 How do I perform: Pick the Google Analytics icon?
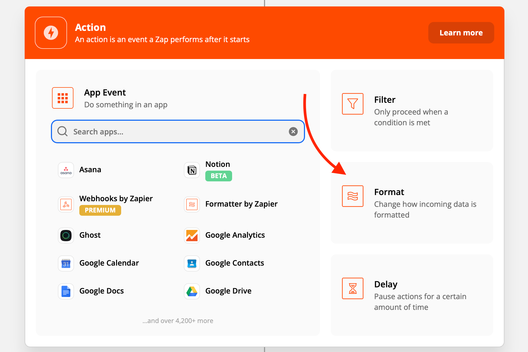click(x=192, y=236)
